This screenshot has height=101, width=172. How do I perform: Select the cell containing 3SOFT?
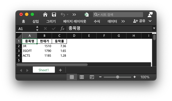30,51
